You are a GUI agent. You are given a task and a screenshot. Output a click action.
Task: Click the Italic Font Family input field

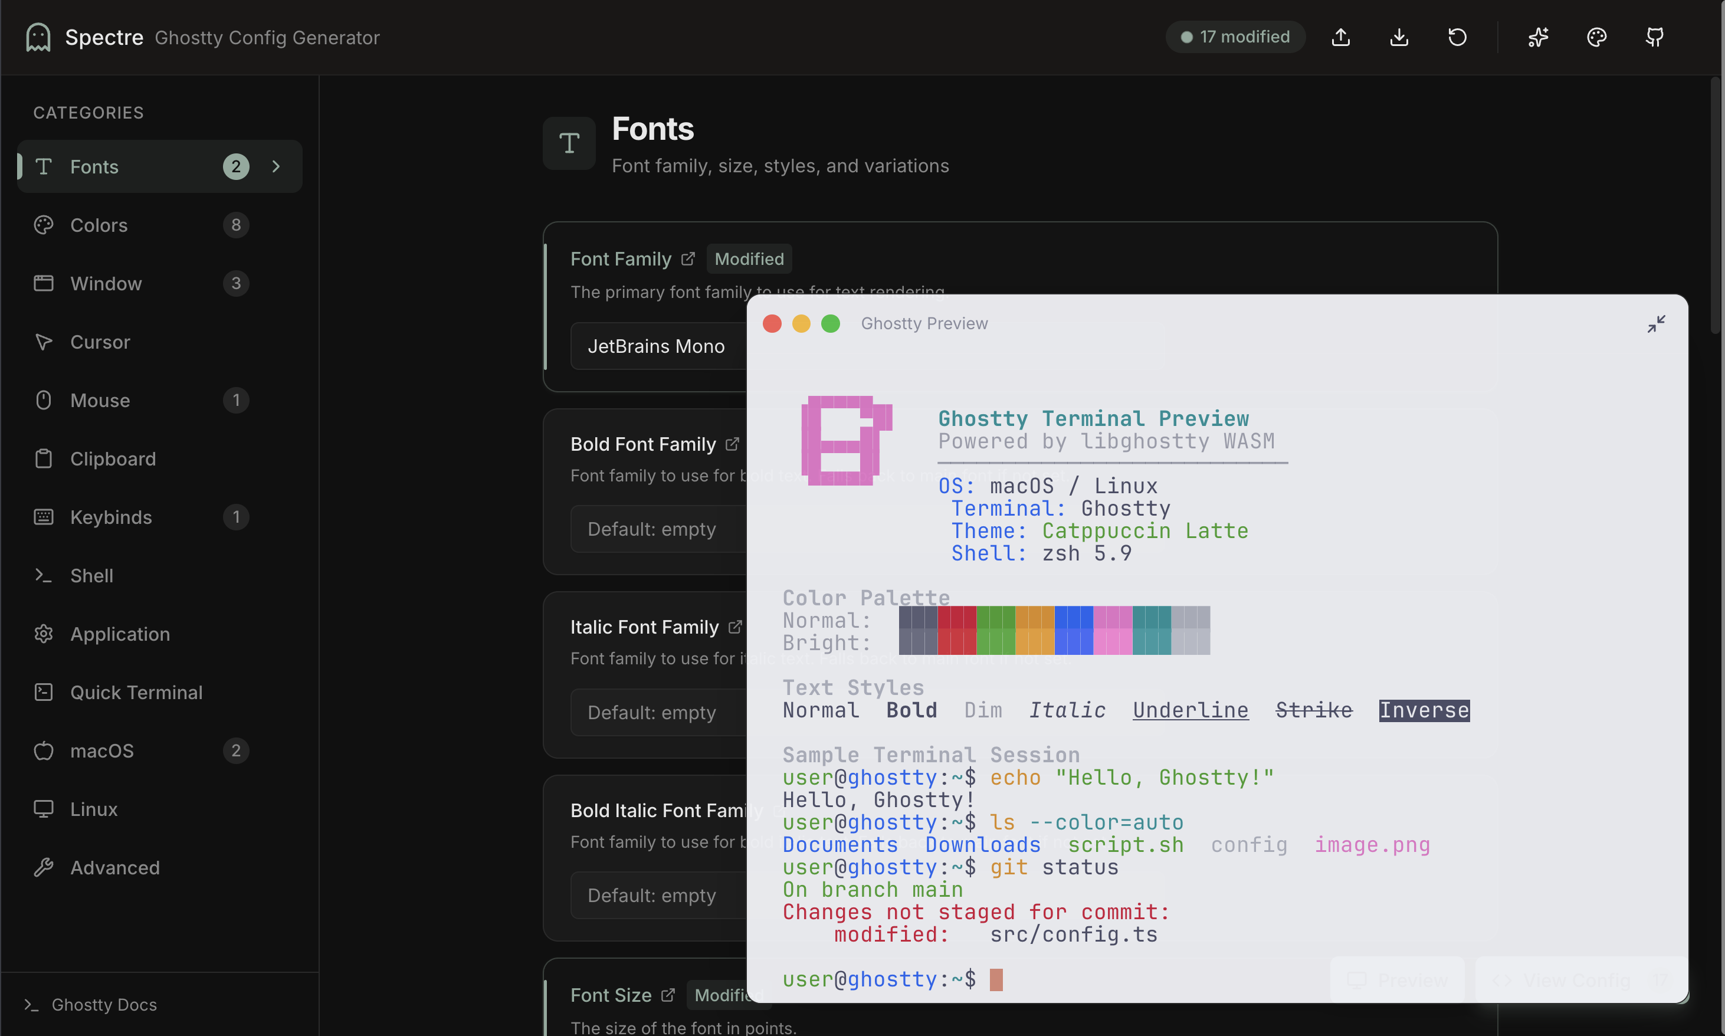pyautogui.click(x=658, y=712)
